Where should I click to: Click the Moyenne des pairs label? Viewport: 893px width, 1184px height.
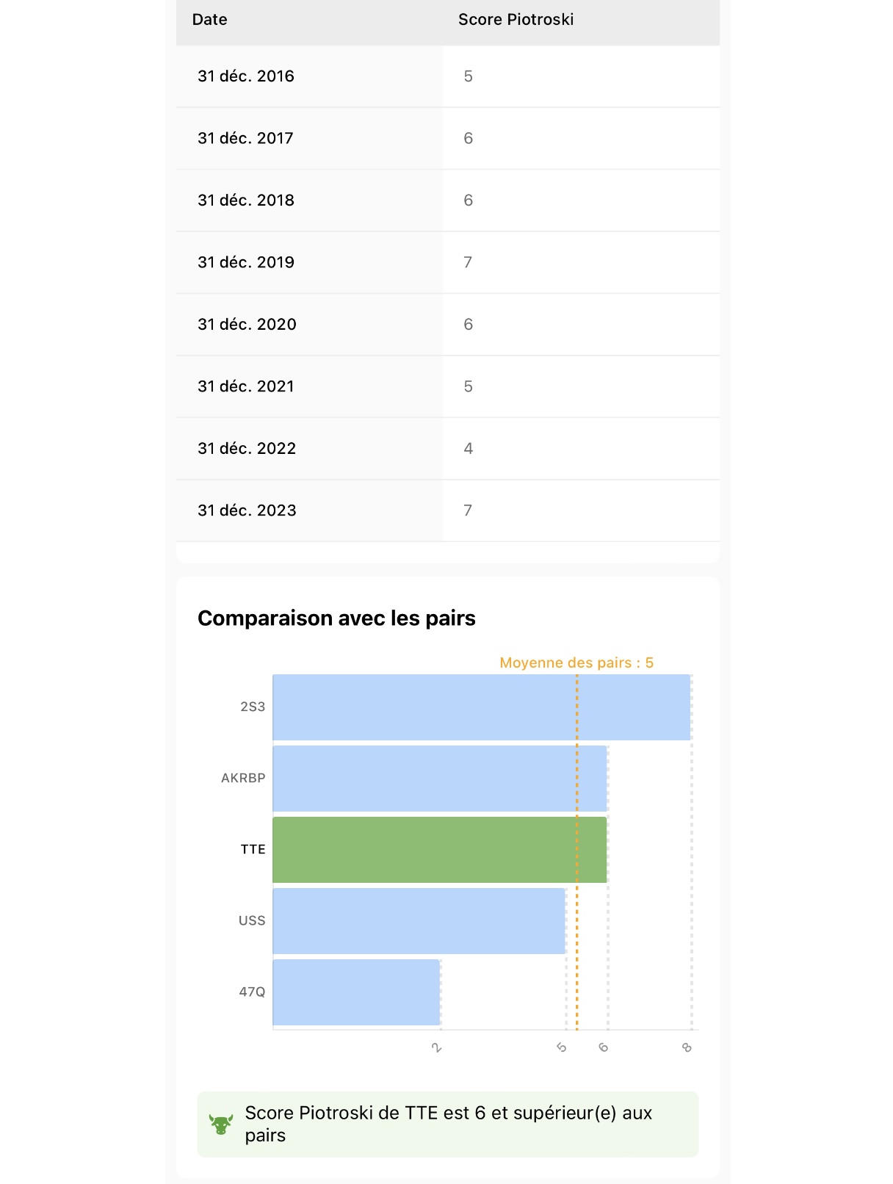(x=576, y=663)
